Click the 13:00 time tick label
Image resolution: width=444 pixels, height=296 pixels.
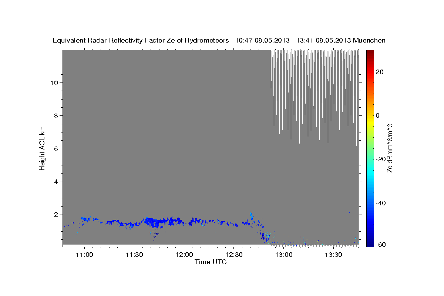(283, 255)
